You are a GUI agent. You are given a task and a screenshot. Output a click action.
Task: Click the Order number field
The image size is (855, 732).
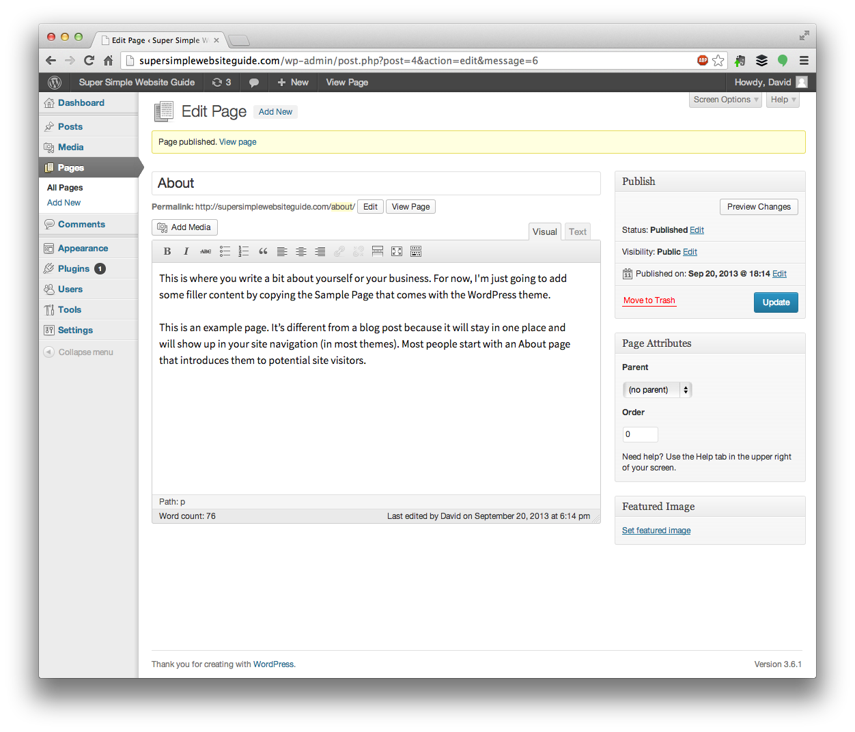coord(640,434)
